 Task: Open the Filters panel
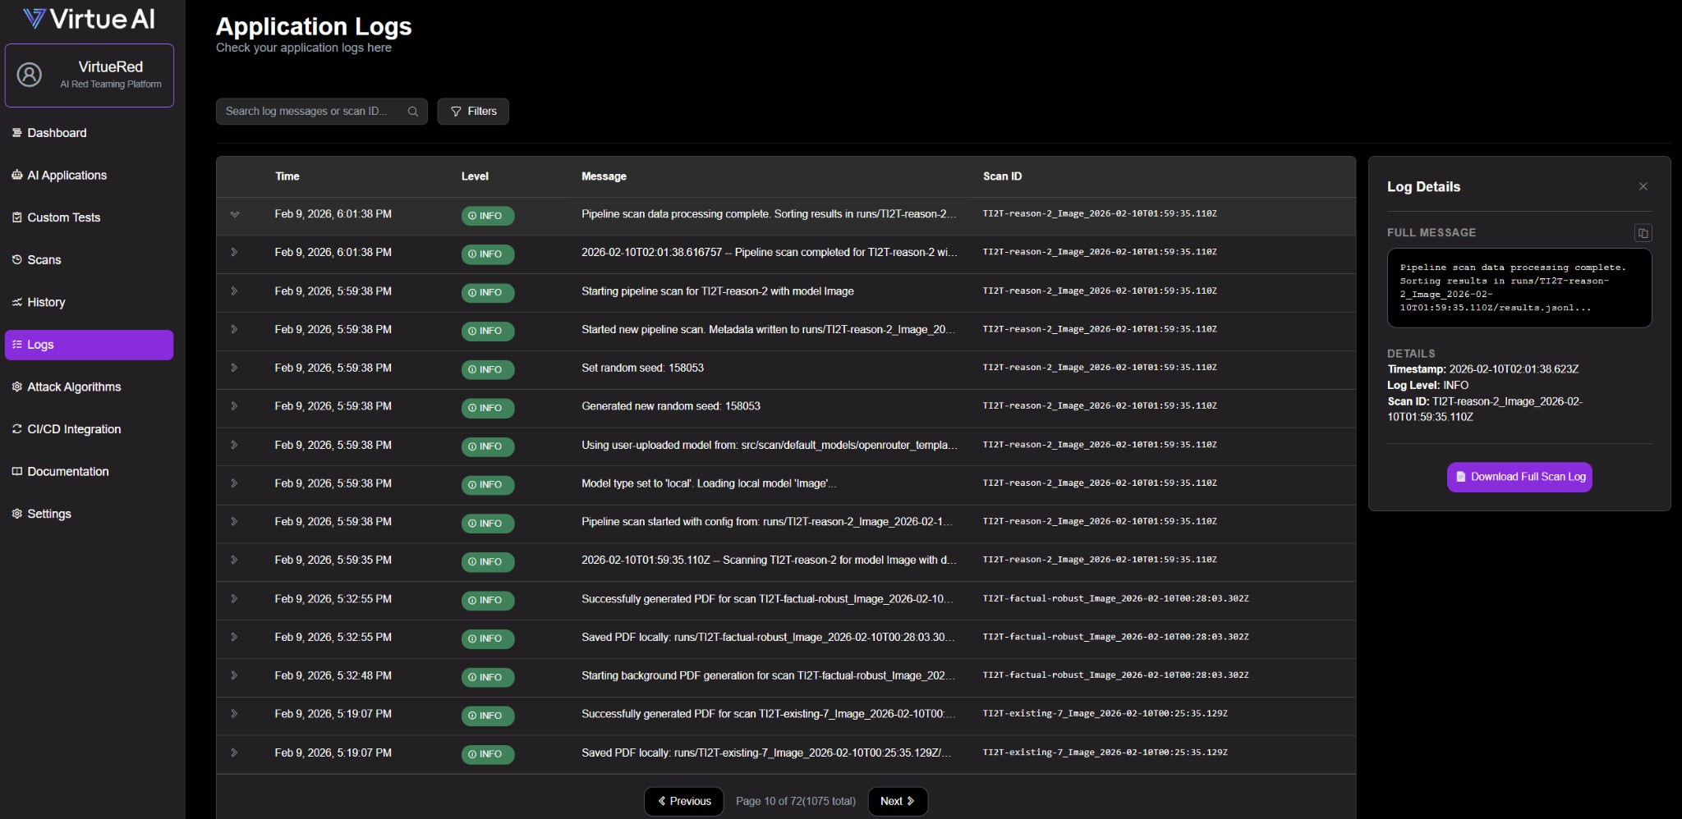473,111
